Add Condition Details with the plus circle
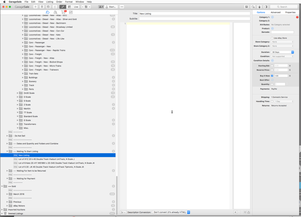 pyautogui.click(x=273, y=61)
